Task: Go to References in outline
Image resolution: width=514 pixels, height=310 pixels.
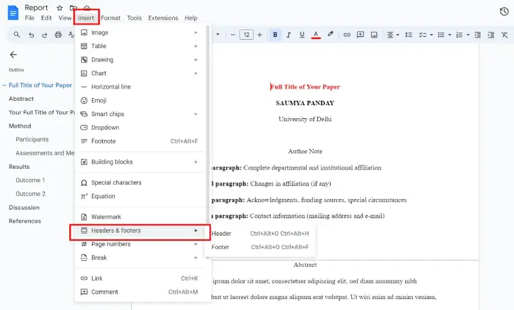Action: [25, 221]
